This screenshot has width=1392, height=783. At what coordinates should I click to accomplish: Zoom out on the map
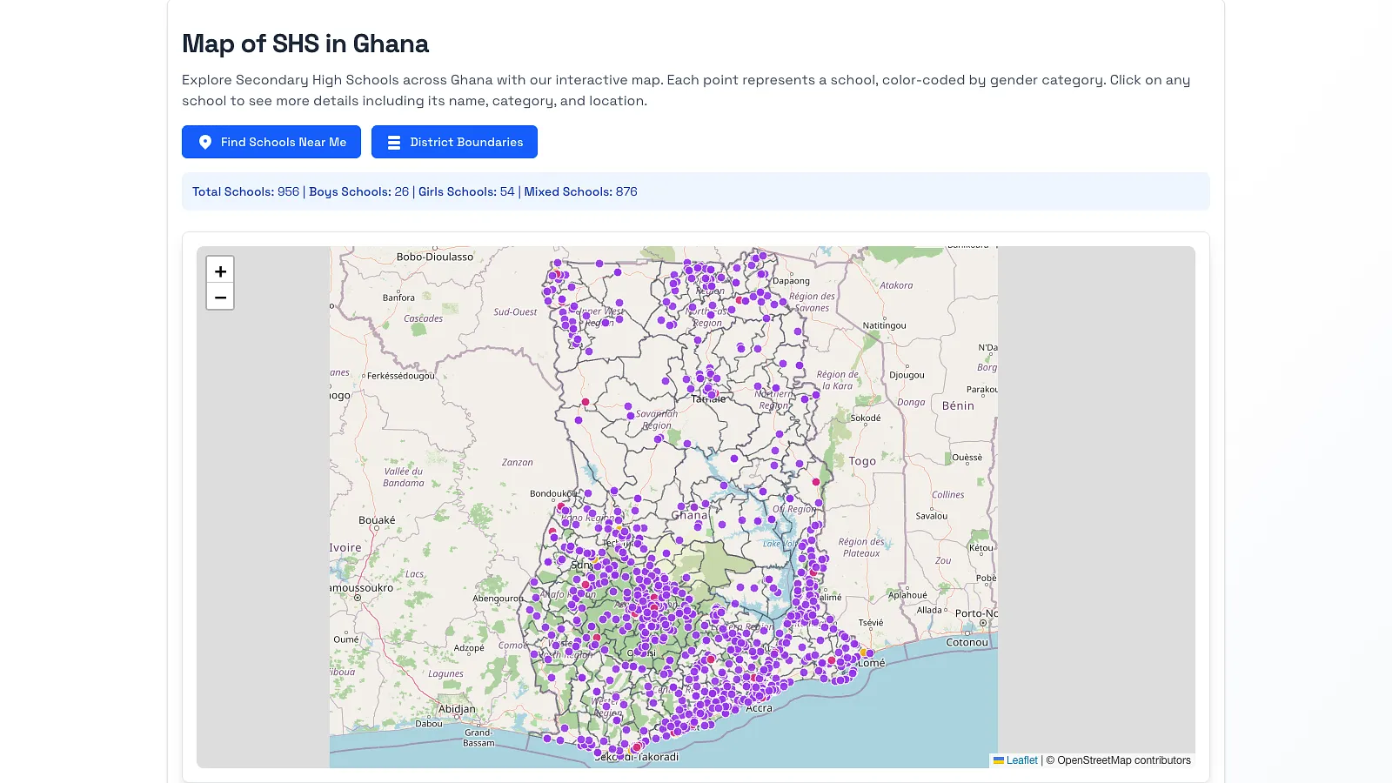click(x=220, y=297)
